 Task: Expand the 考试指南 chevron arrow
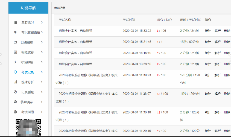click(42, 112)
